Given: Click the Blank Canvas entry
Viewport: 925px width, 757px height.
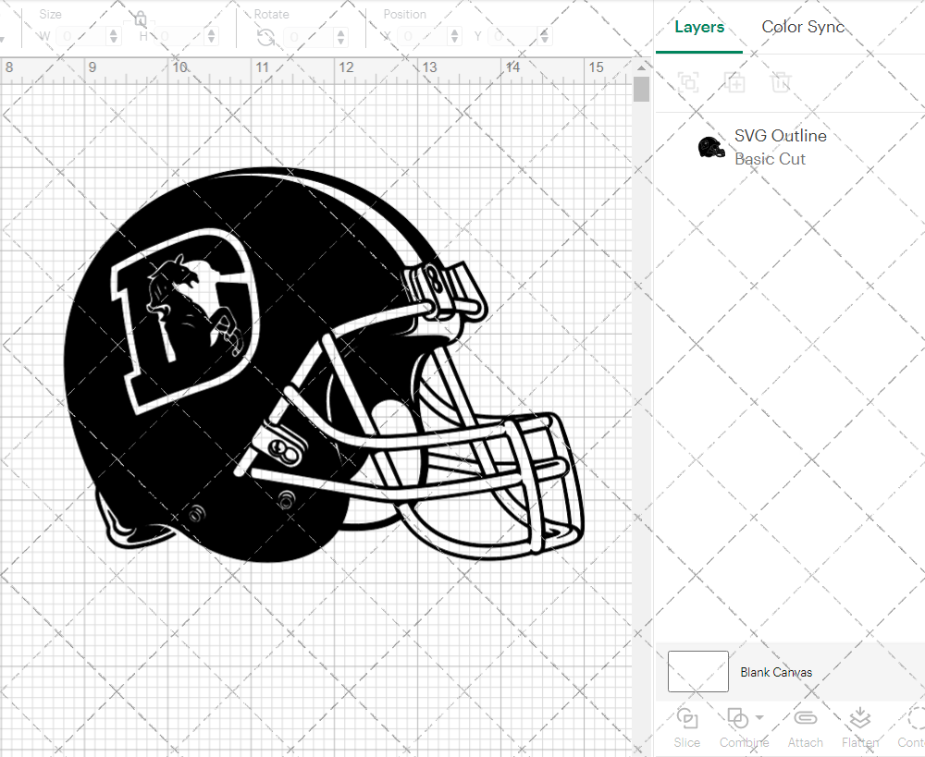Looking at the screenshot, I should tap(777, 672).
